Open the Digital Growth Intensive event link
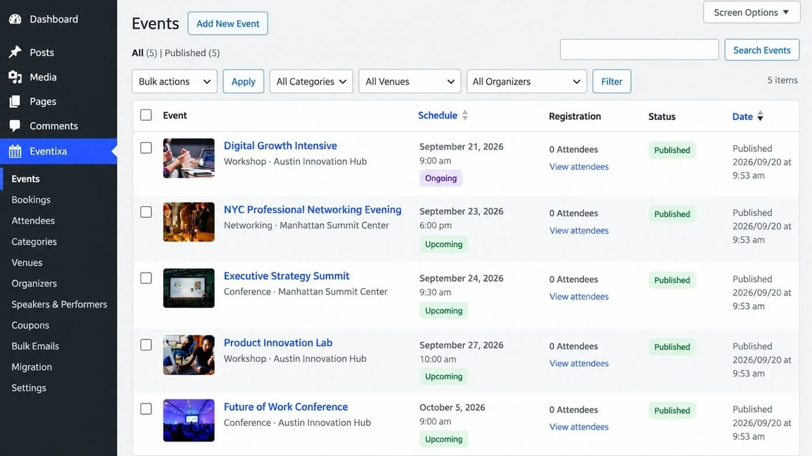Image resolution: width=812 pixels, height=456 pixels. point(280,145)
